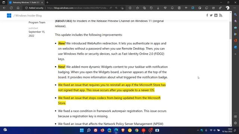Add this page to favorites
The image size is (239, 134).
[x=122, y=8]
